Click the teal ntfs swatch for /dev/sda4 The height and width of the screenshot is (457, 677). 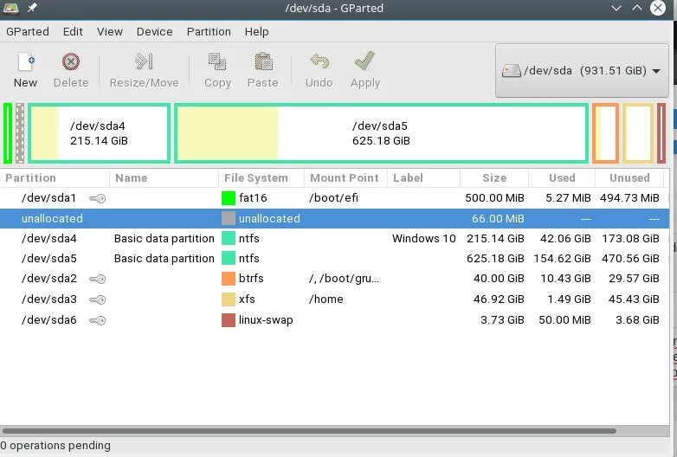229,238
